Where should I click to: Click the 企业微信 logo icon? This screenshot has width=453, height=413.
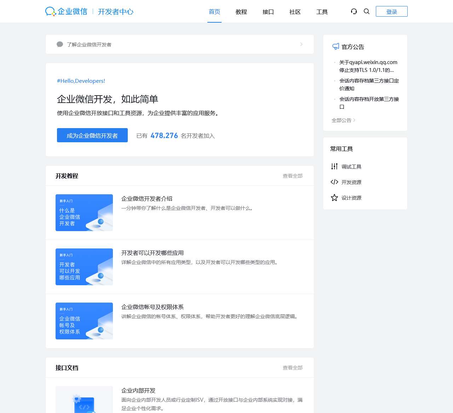[x=51, y=12]
